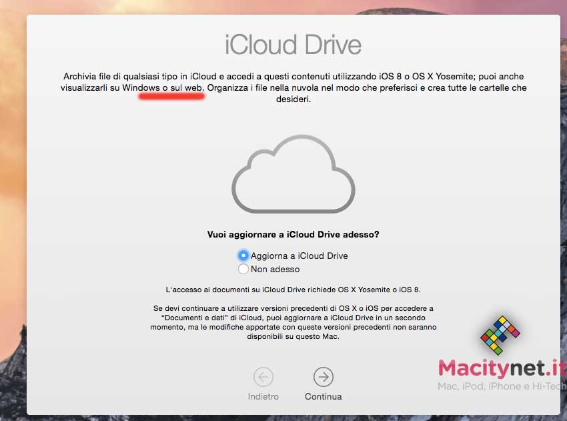Click the Continua right-arrow icon
This screenshot has height=421, width=567.
(324, 377)
